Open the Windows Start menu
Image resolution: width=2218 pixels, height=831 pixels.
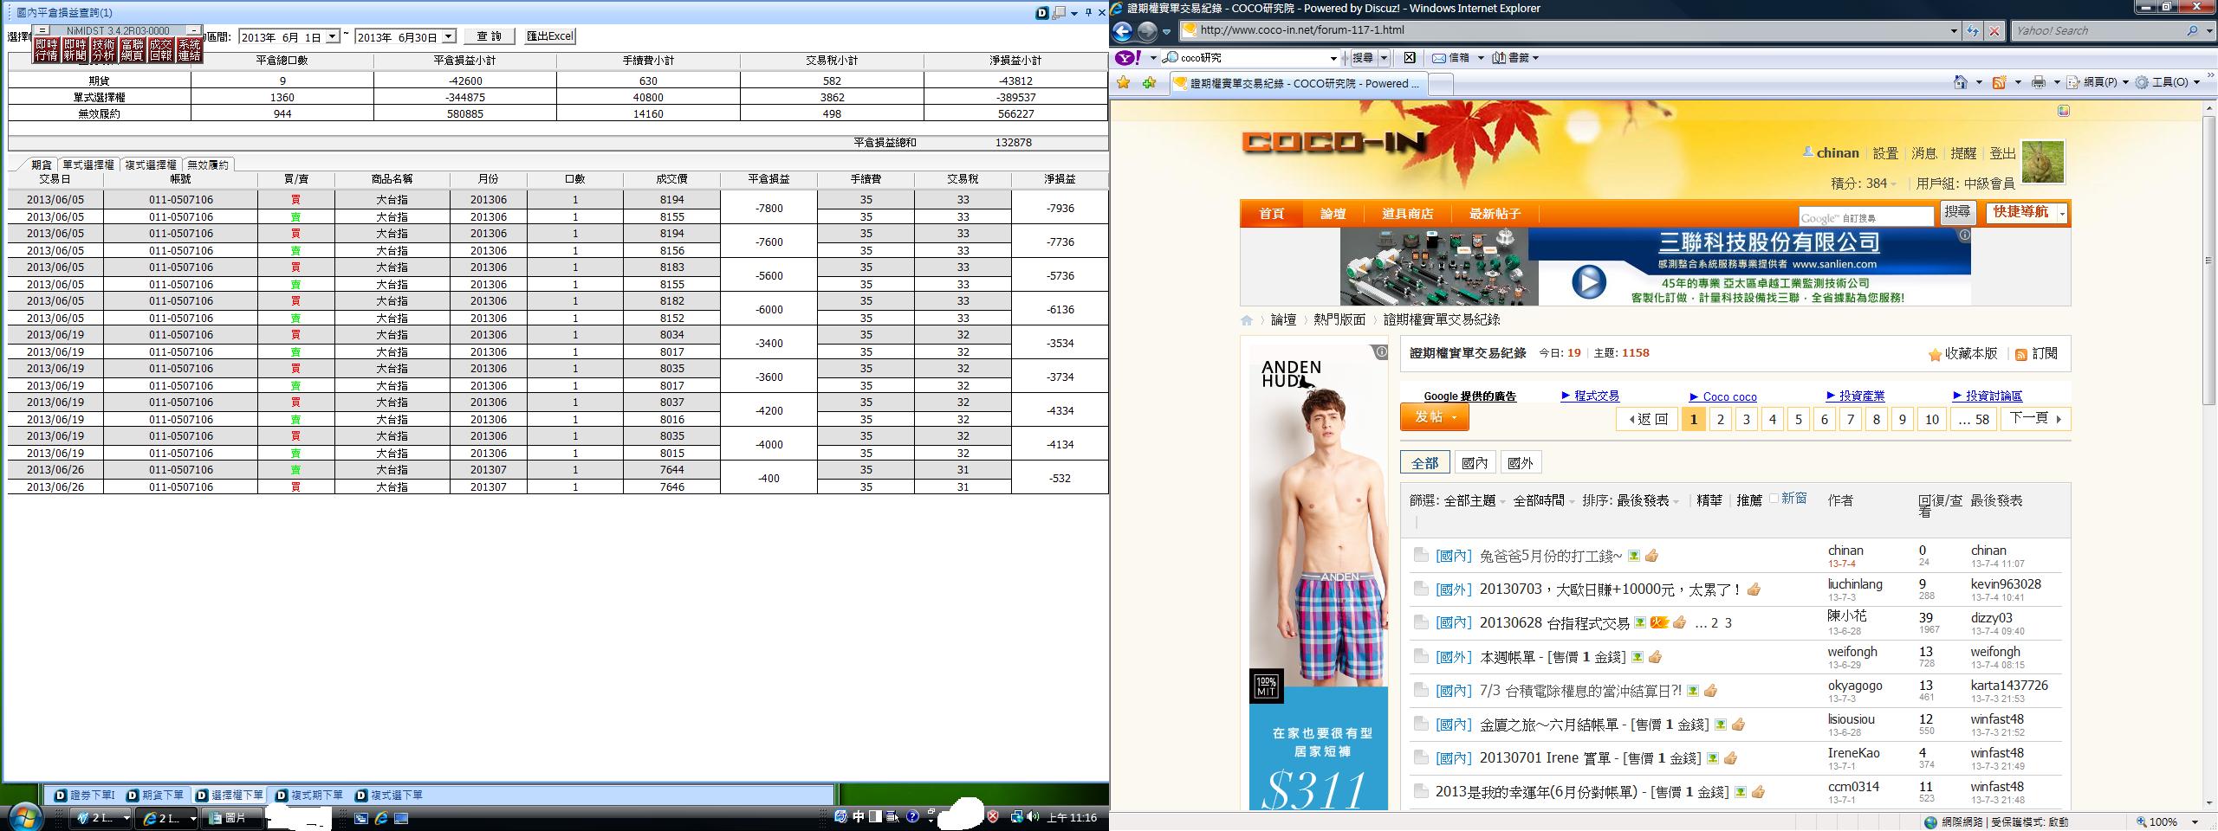pos(24,815)
